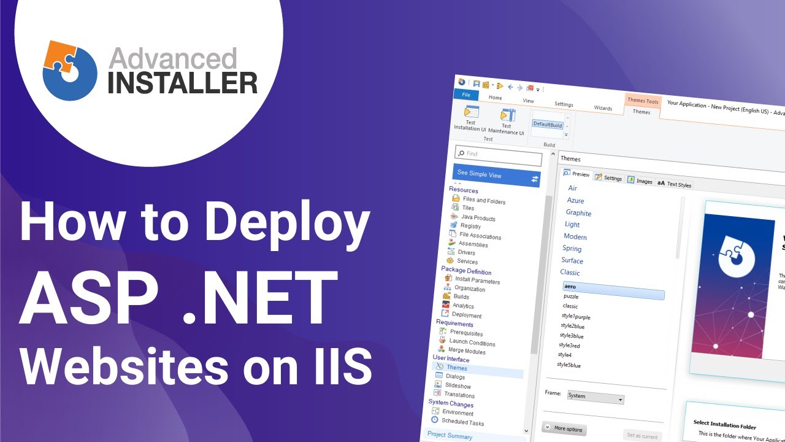Screen dimensions: 785x442
Task: Open the Tiles page
Action: 468,208
